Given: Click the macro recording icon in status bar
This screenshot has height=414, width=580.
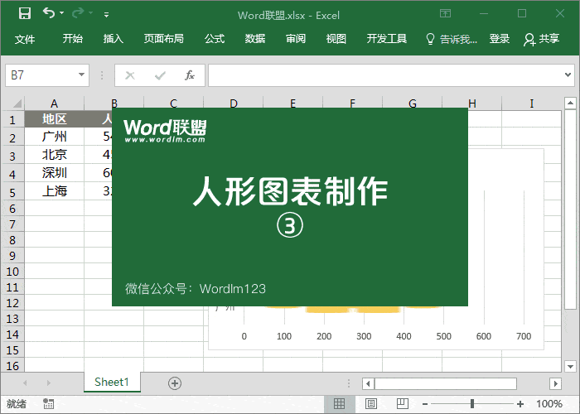Looking at the screenshot, I should tap(48, 404).
